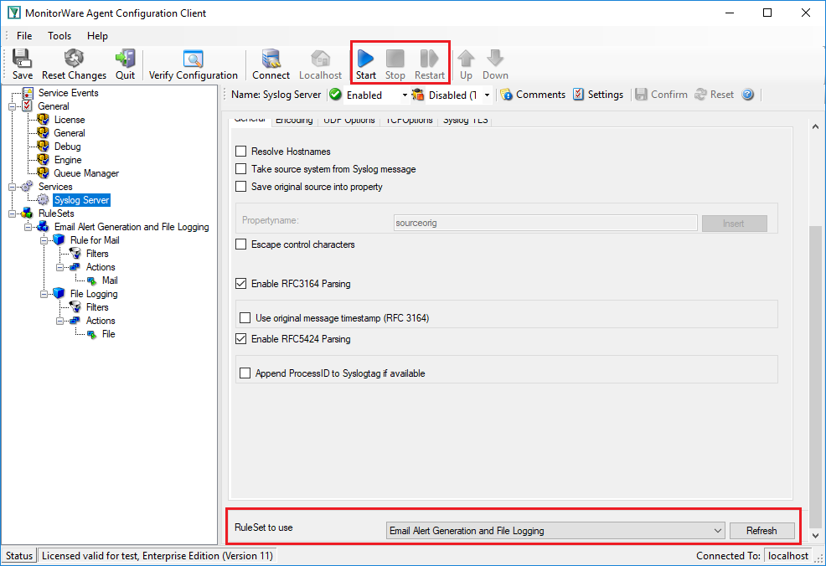
Task: Click the Restart service icon
Action: (x=429, y=64)
